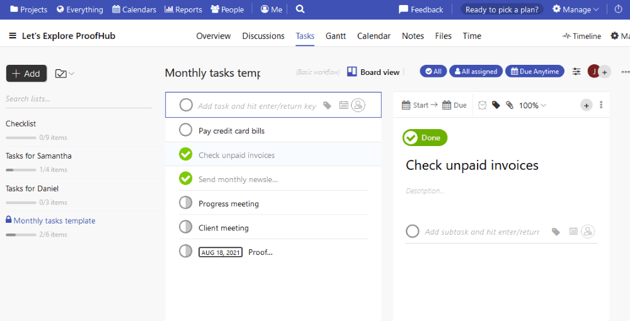Click the user avatar J
The height and width of the screenshot is (321, 630).
click(593, 71)
